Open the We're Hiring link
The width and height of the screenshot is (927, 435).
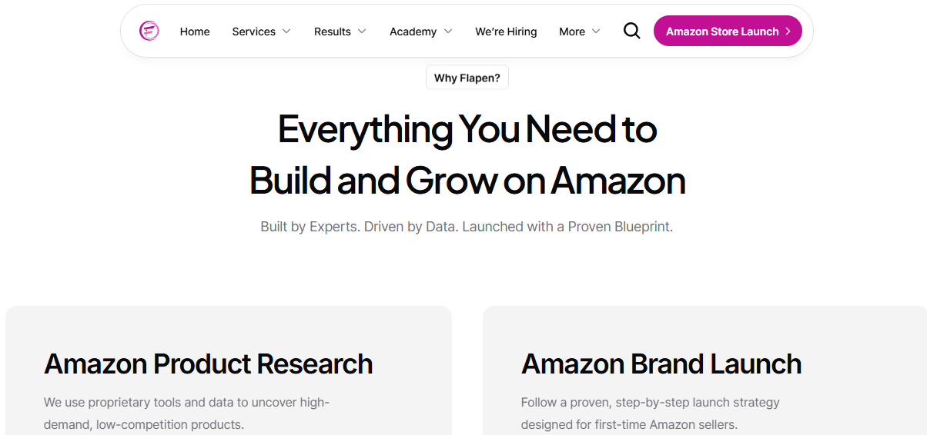click(506, 32)
